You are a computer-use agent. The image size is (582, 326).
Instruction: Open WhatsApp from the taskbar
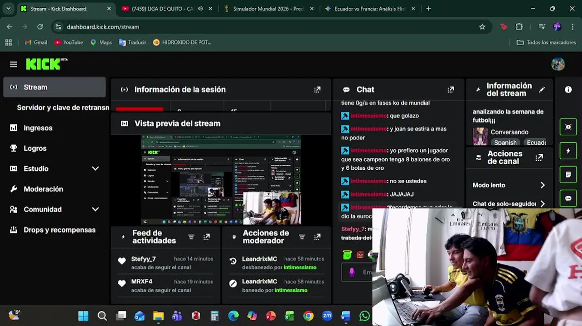tap(364, 316)
